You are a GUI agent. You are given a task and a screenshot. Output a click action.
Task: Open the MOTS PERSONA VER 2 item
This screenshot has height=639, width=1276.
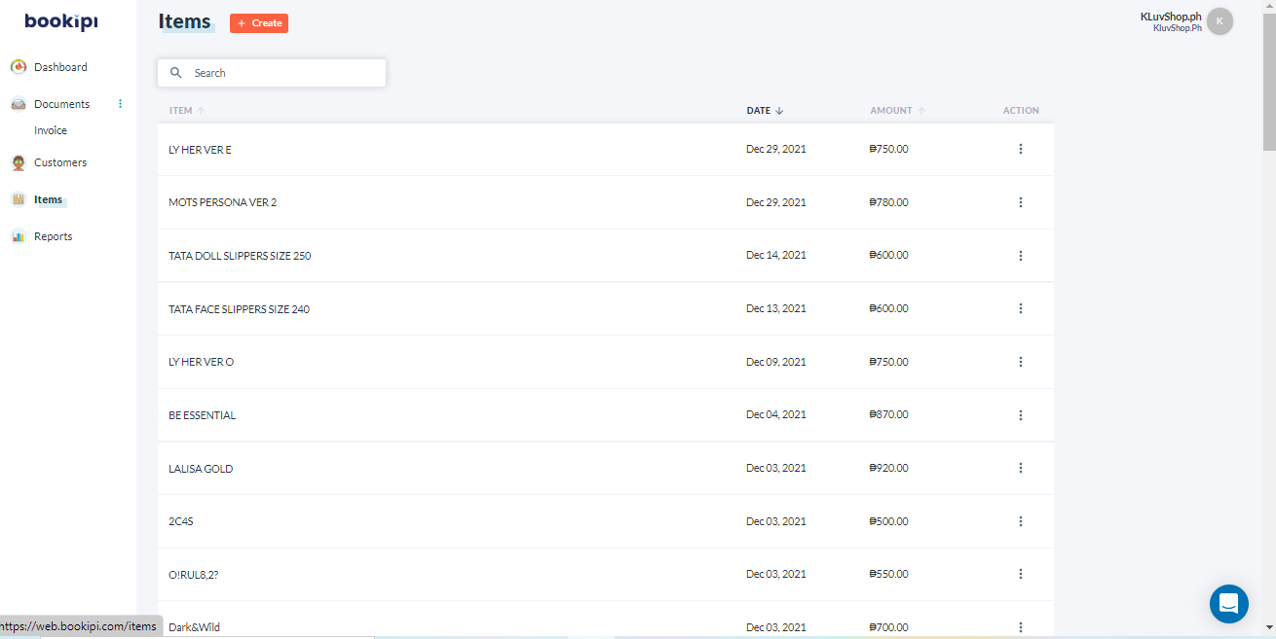coord(223,202)
